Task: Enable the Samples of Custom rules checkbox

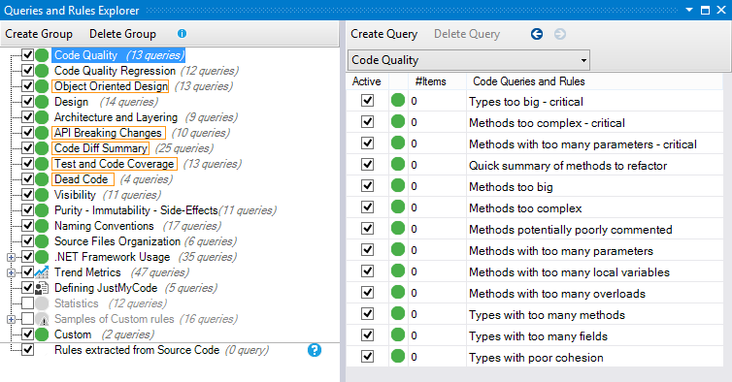Action: point(27,319)
